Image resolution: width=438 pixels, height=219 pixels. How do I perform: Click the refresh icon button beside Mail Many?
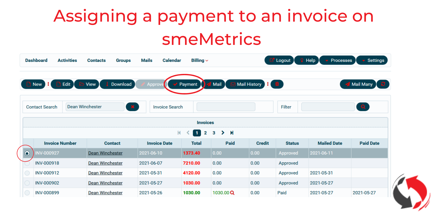383,84
